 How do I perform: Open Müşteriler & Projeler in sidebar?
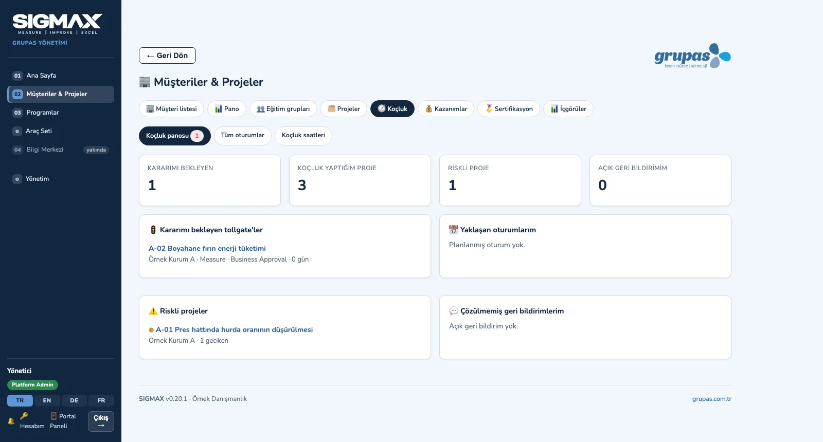61,94
